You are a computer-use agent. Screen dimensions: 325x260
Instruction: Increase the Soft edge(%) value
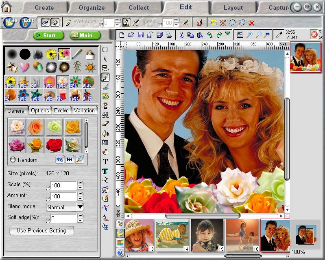[80, 216]
